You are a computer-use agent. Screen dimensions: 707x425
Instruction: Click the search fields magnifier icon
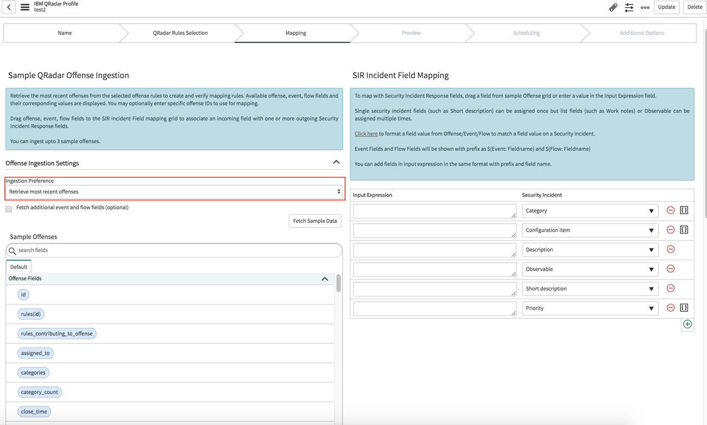pos(12,250)
